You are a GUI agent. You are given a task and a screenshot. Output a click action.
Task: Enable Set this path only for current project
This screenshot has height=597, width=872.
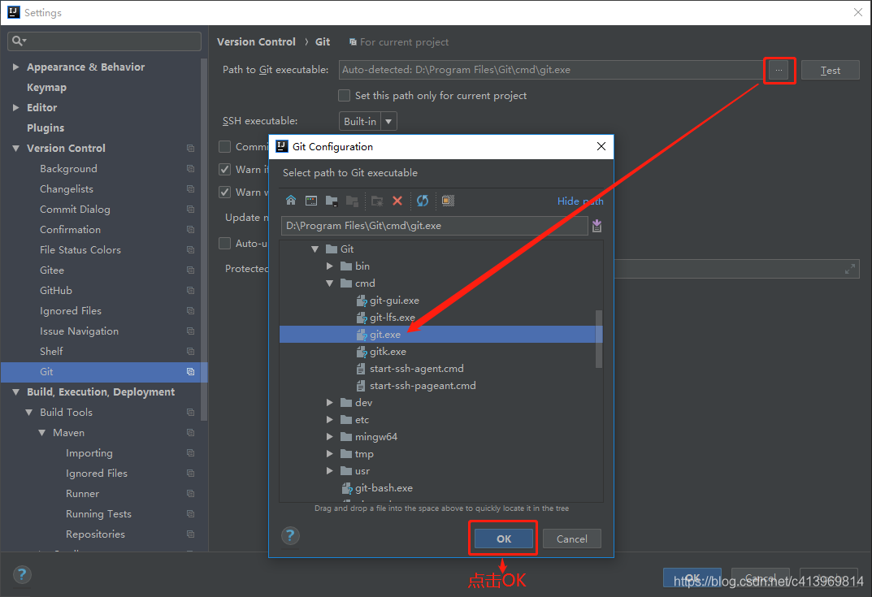[345, 96]
